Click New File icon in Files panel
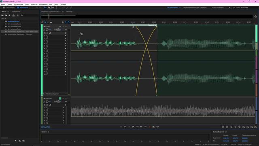Screen dimensions: 259x146 10,15
